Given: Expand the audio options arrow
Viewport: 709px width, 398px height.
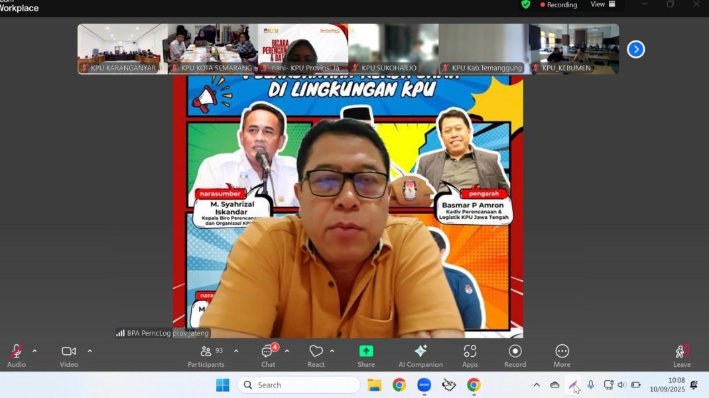Looking at the screenshot, I should tap(34, 351).
